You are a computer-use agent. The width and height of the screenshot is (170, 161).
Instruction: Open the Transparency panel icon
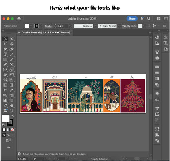[157, 85]
